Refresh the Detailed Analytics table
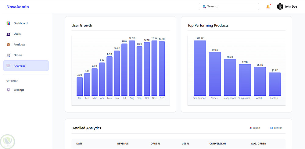The image size is (305, 149). [x=276, y=128]
